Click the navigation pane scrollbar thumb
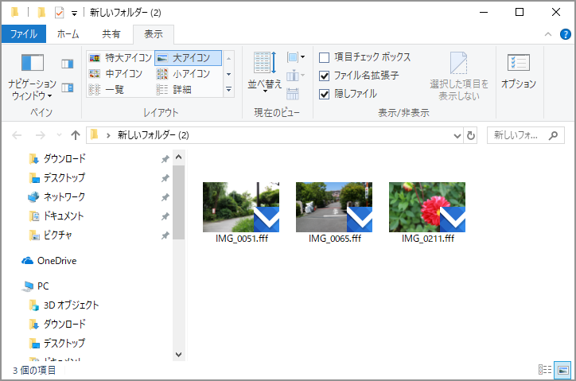 [178, 202]
